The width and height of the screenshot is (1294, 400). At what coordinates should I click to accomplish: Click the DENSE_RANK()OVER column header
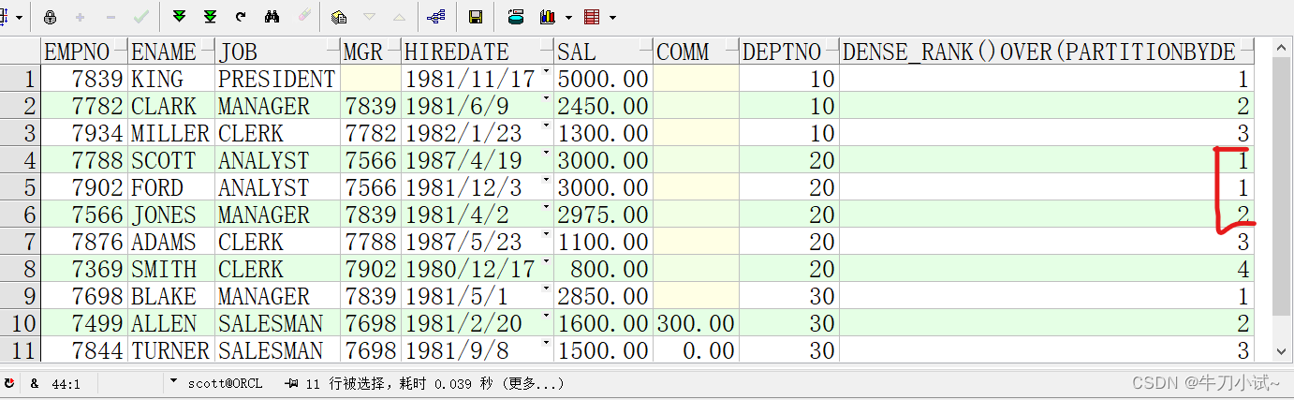1047,52
